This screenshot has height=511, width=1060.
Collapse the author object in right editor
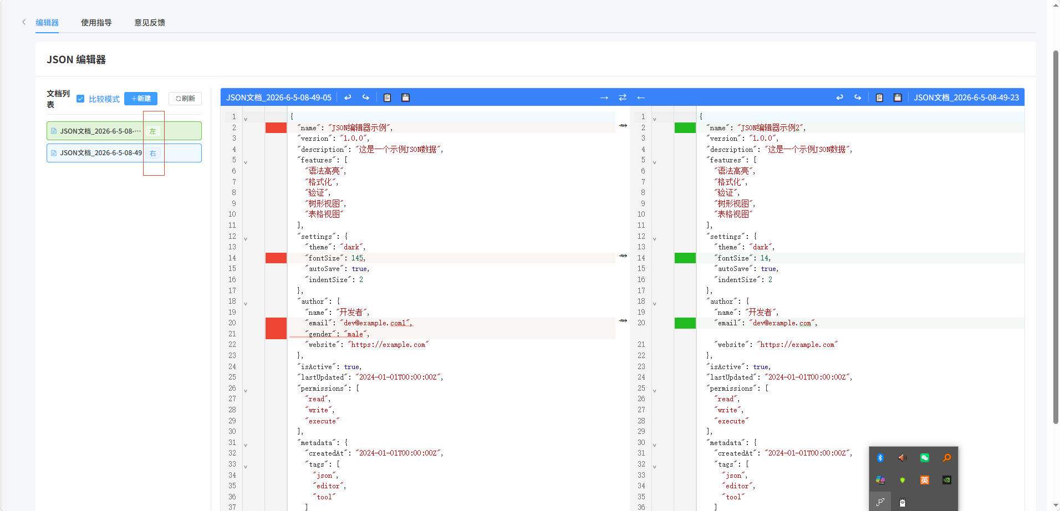pos(655,304)
